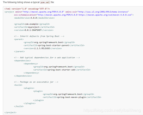The image size is (143, 115).
Task: Click the closing plugins tag
Action: (x=29, y=103)
